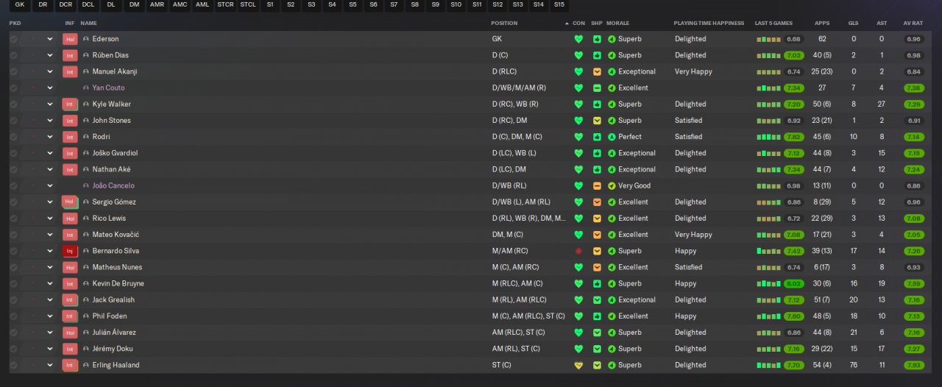Click the Int badge next to Rúben Dias
The image size is (942, 387).
click(x=70, y=55)
